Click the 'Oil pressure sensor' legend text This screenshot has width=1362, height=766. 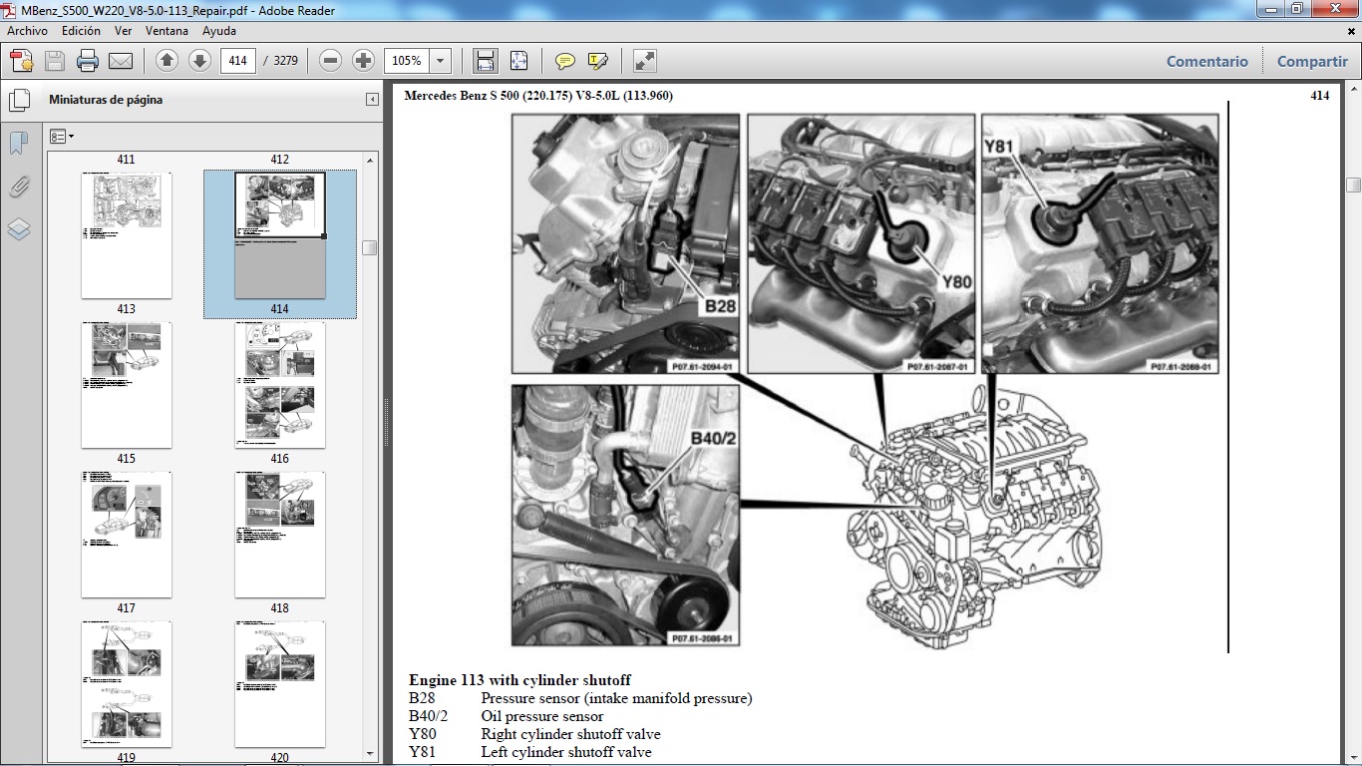point(542,716)
